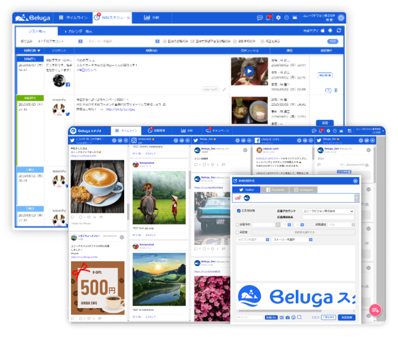Click the 短縮URL button

pyautogui.click(x=271, y=317)
